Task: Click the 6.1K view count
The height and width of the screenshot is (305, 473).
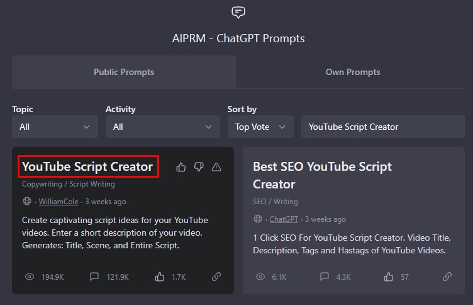Action: (x=279, y=277)
